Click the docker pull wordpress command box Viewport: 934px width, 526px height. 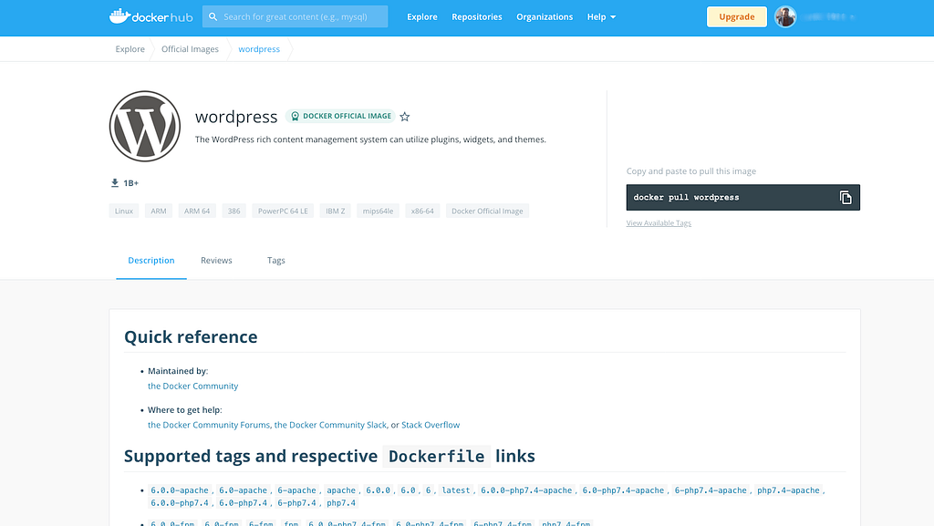[x=742, y=198]
